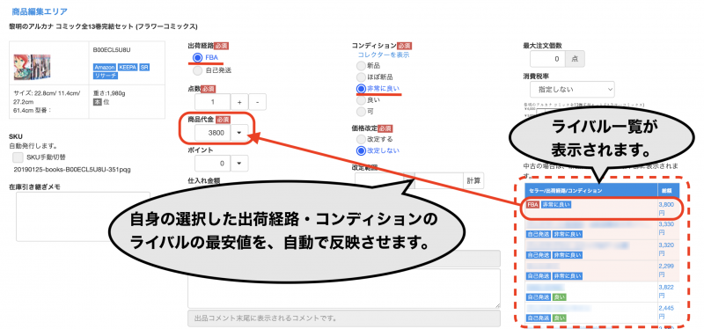The image size is (704, 329).
Task: Tick the SKU手動切替 checkbox
Action: [x=18, y=157]
